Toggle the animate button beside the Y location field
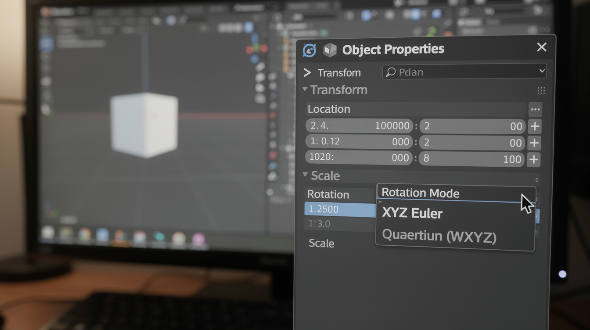This screenshot has width=590, height=330. (x=533, y=143)
